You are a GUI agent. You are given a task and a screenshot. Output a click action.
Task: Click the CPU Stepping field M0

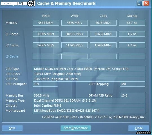pyautogui.click(x=133, y=84)
